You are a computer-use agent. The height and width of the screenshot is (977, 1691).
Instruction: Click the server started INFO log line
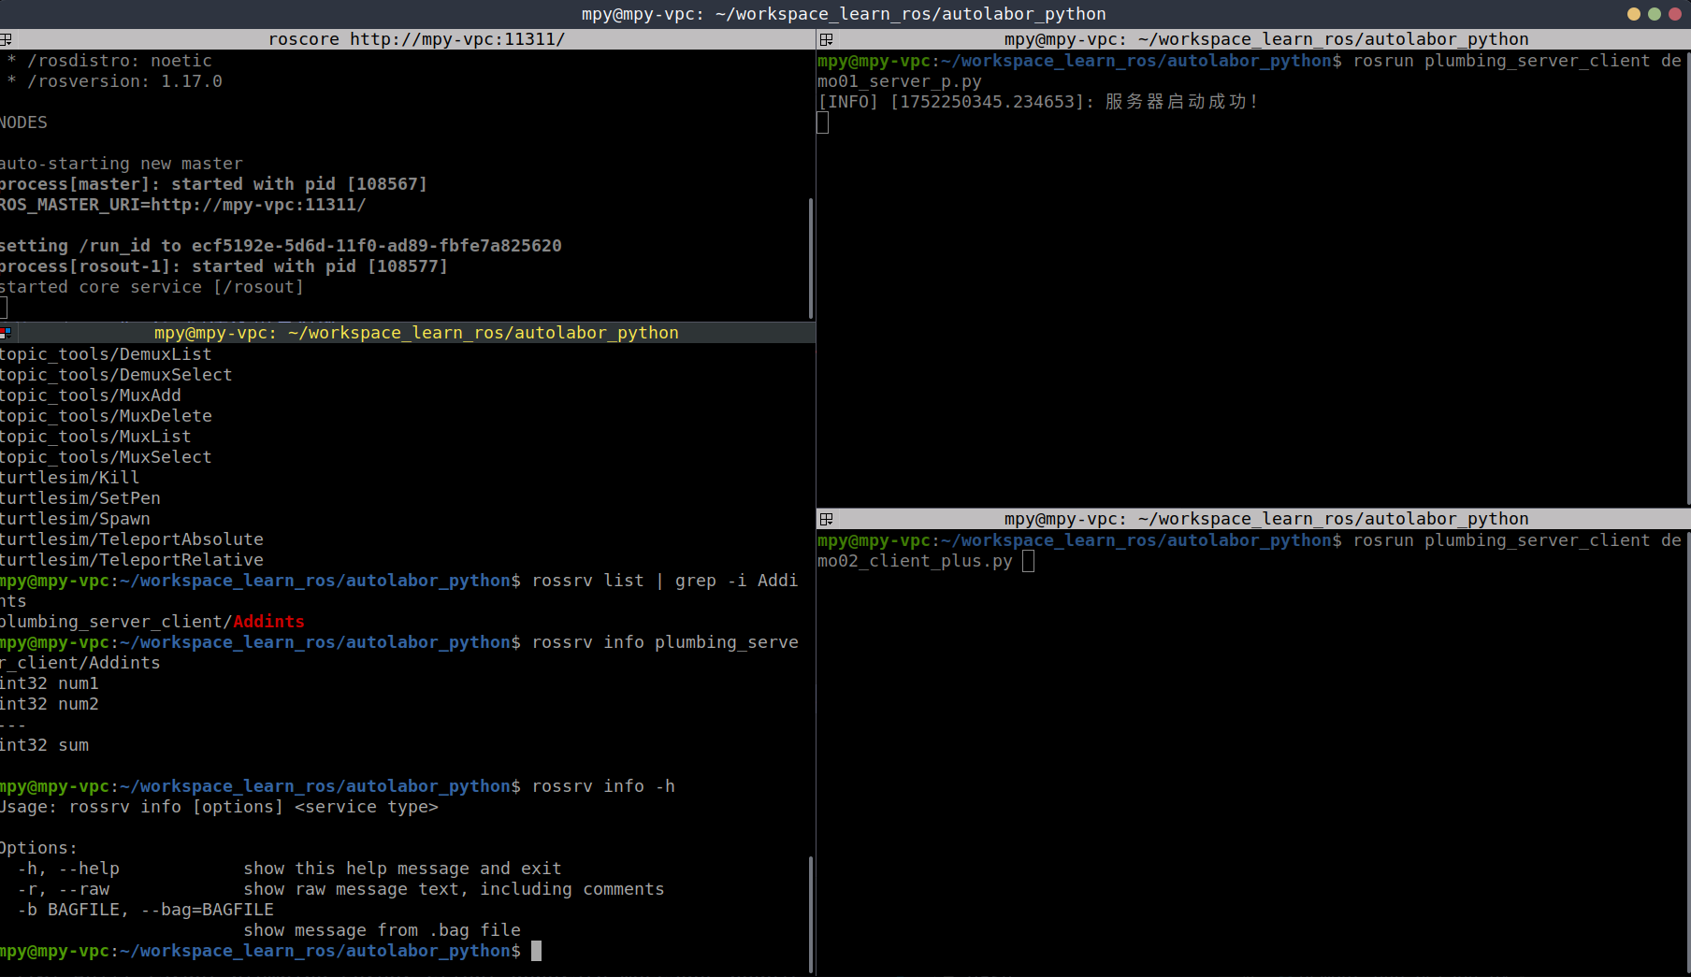pos(1038,102)
